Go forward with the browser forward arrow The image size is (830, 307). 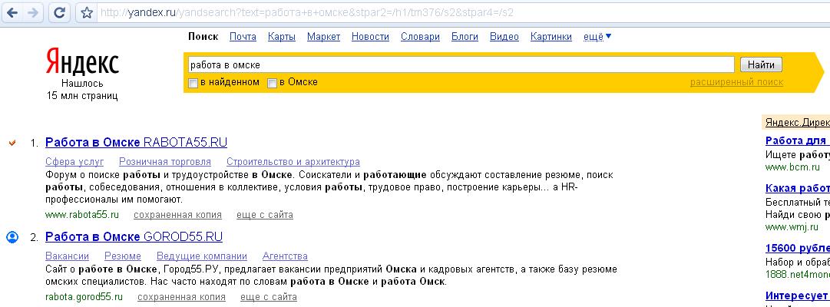click(33, 13)
